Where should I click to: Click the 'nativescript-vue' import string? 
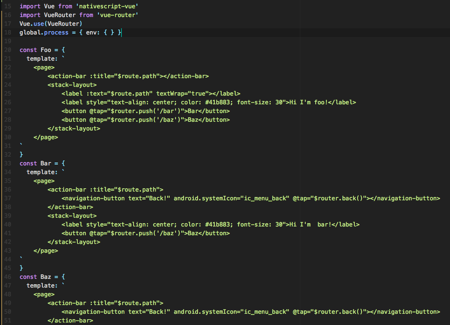pyautogui.click(x=107, y=6)
